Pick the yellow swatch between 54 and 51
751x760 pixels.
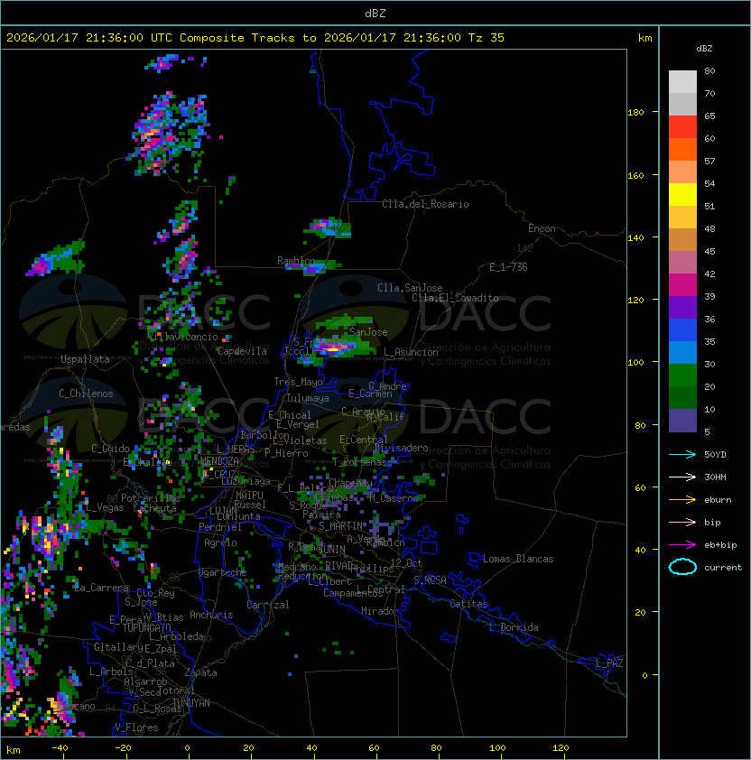pos(682,195)
